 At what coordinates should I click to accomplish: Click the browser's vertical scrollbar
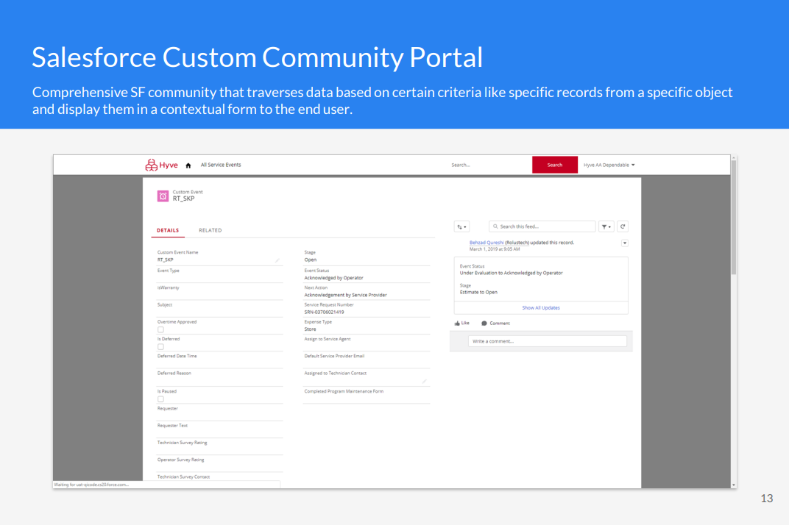click(734, 218)
